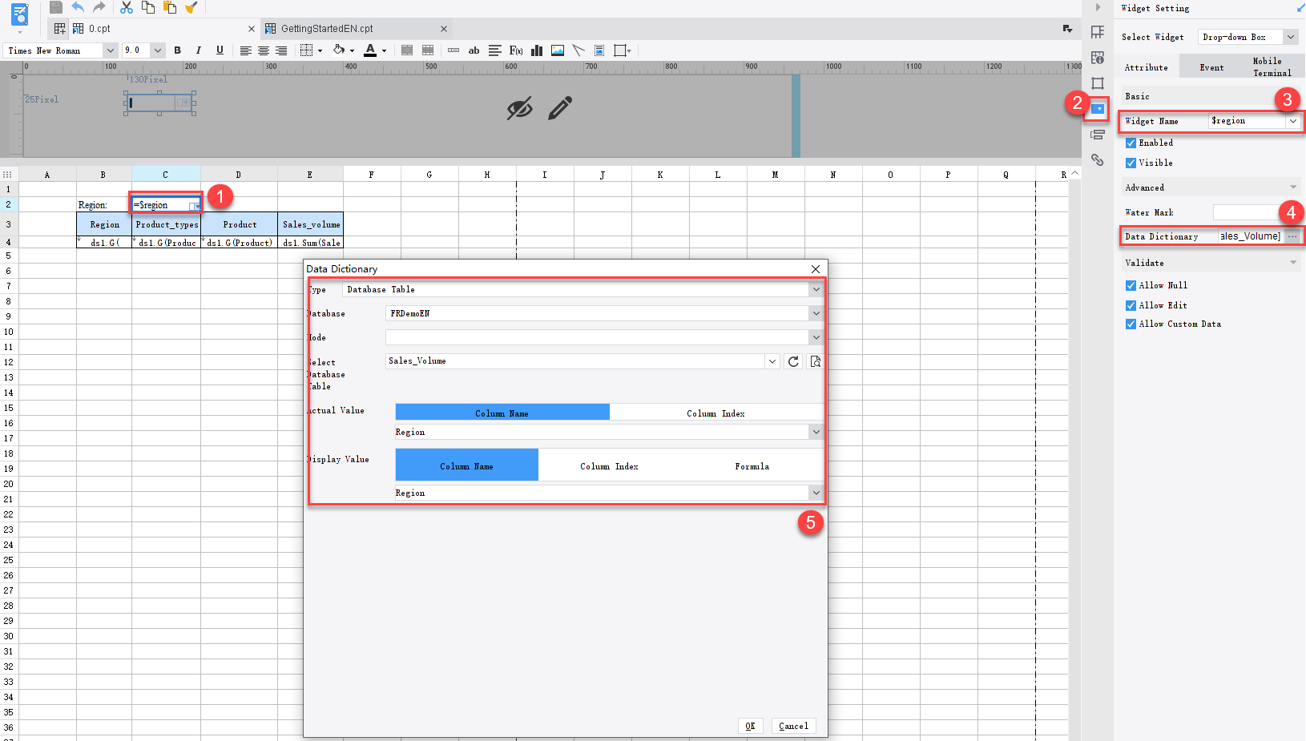This screenshot has width=1306, height=741.
Task: Cut content using the scissors icon
Action: tap(125, 7)
